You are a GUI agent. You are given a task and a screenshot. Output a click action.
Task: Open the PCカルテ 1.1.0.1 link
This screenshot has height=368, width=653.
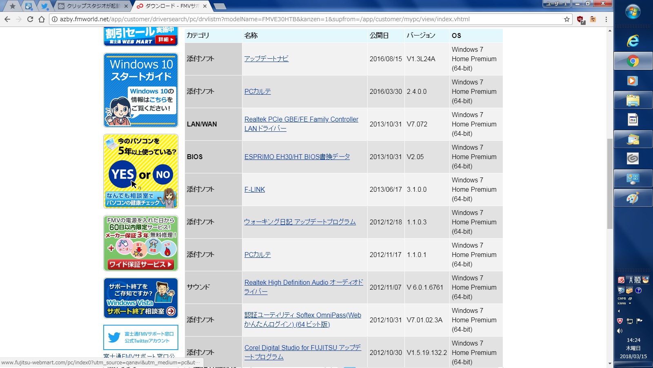258,255
